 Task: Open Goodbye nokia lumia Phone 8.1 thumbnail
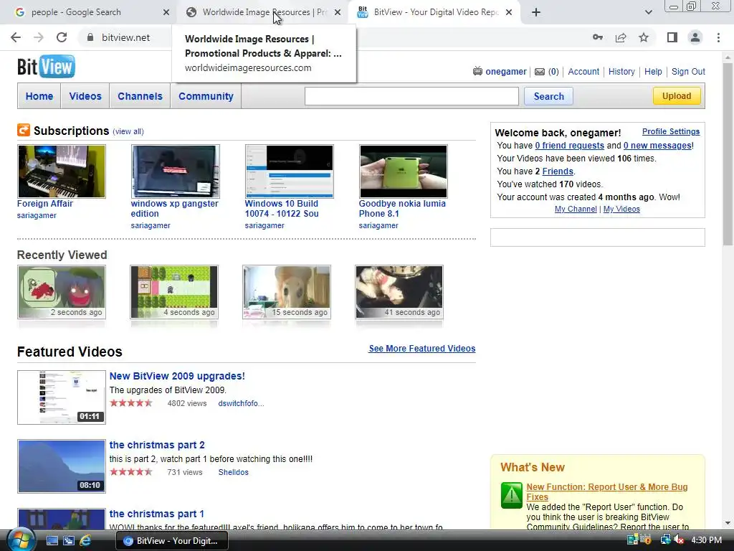(403, 171)
